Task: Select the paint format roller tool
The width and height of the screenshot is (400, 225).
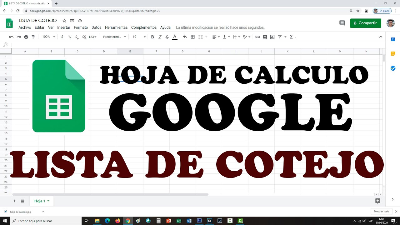Action: 33,37
